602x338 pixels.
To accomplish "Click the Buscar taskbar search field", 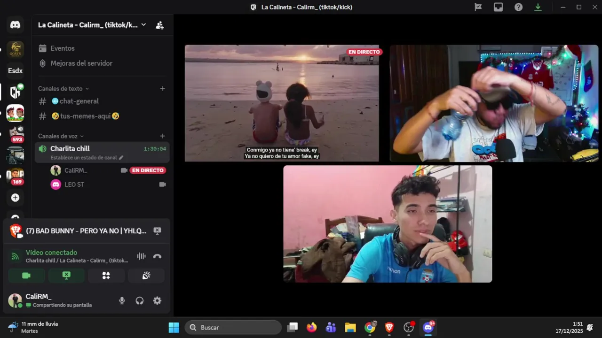I will point(233,328).
